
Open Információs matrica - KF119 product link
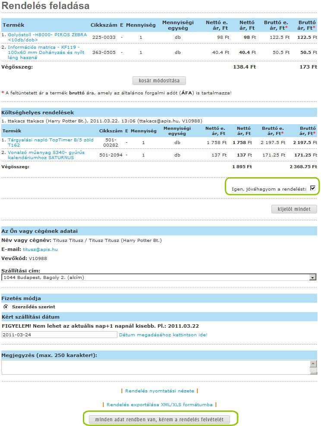pyautogui.click(x=46, y=53)
